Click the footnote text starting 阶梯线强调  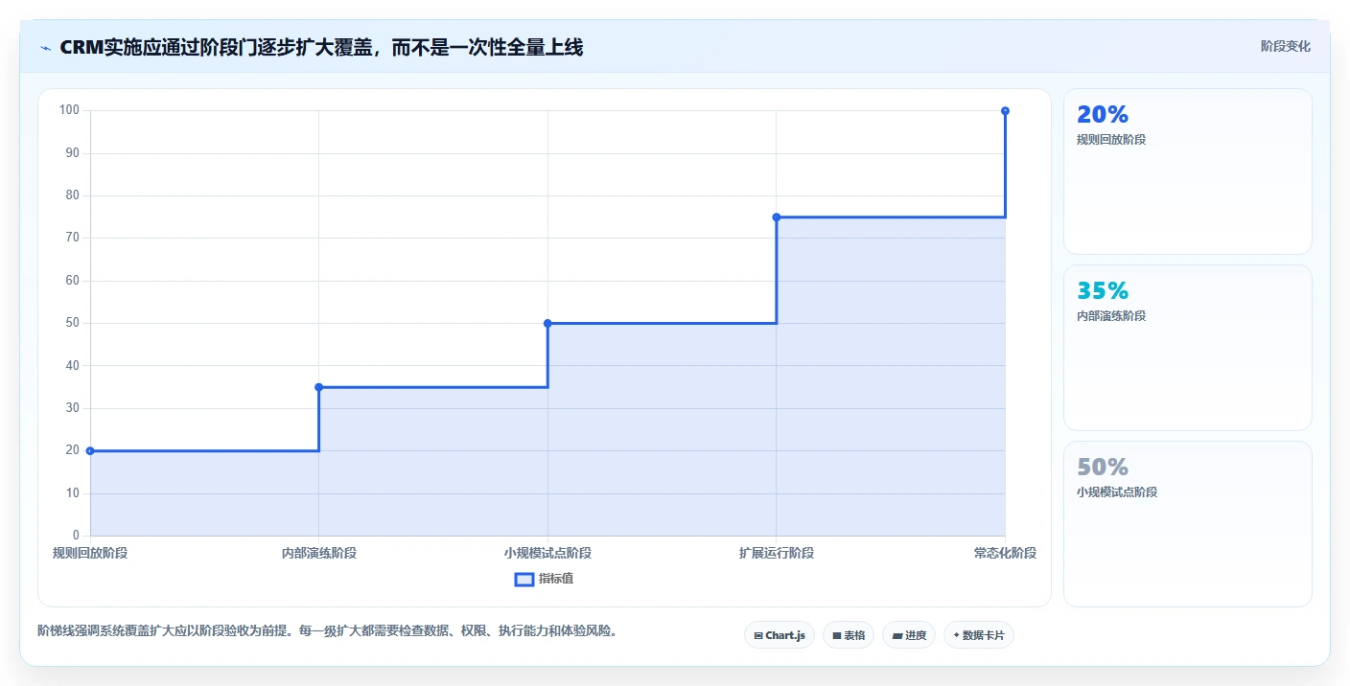click(328, 630)
